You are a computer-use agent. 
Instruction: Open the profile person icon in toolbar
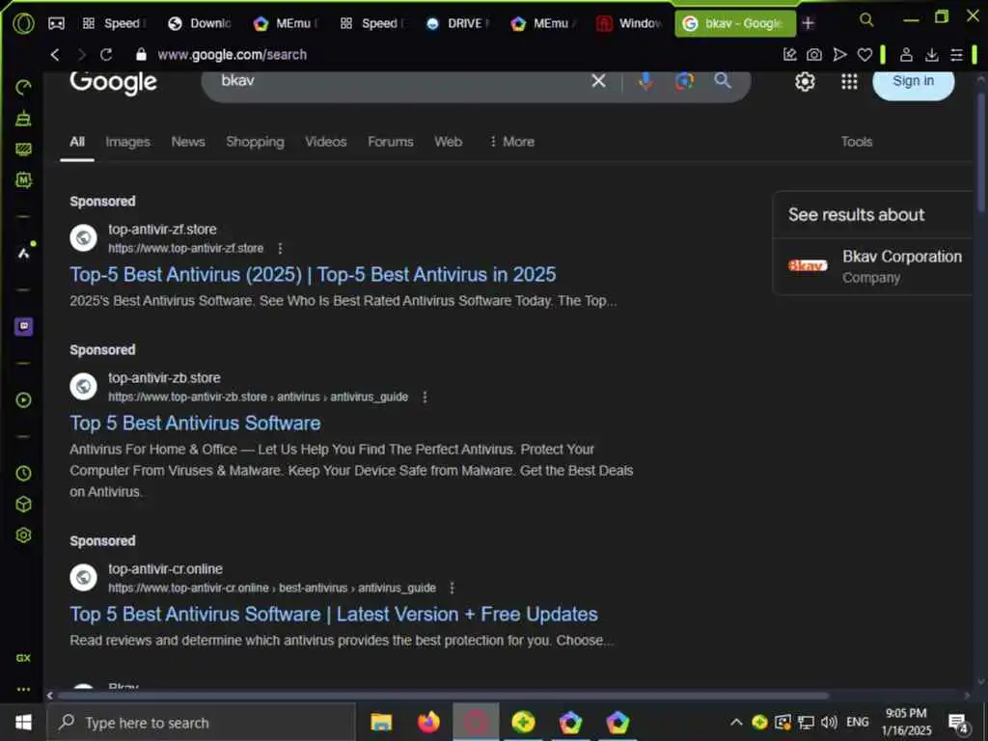[906, 55]
